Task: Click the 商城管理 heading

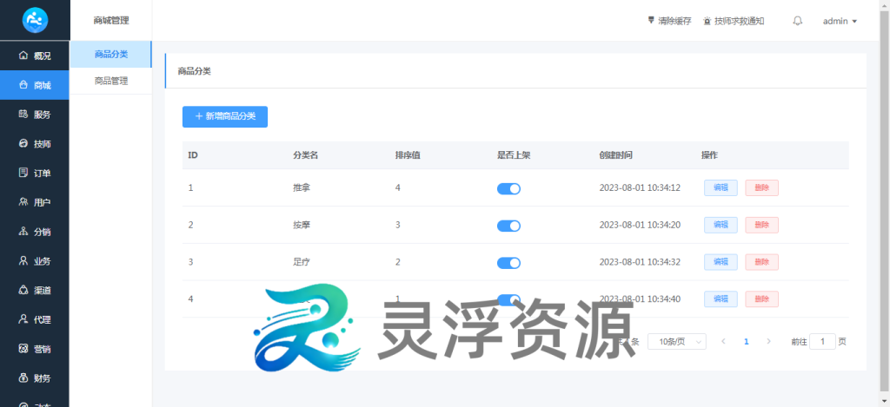Action: 111,21
